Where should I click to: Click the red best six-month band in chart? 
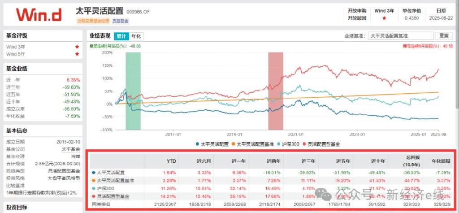pyautogui.click(x=276, y=91)
